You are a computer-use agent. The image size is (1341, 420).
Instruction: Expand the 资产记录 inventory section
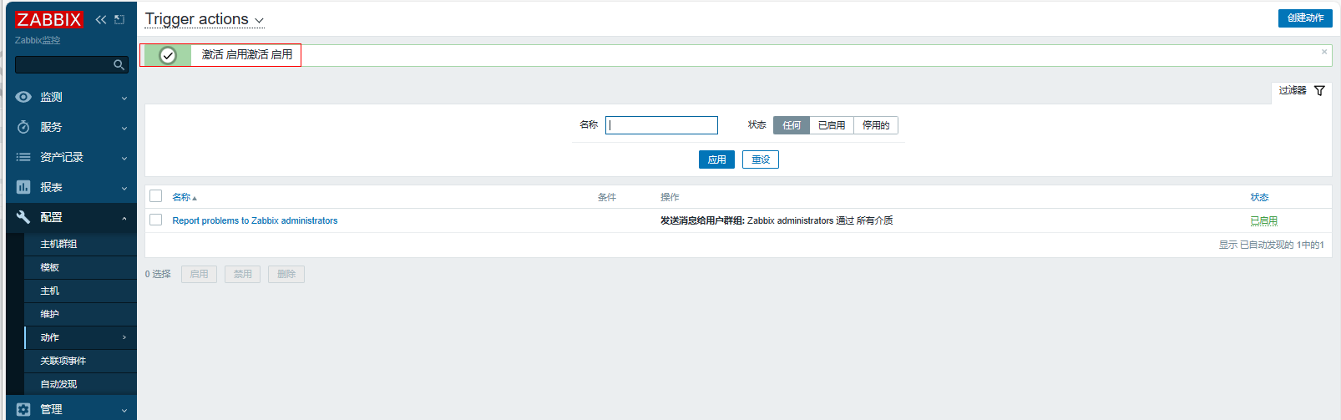tap(71, 157)
